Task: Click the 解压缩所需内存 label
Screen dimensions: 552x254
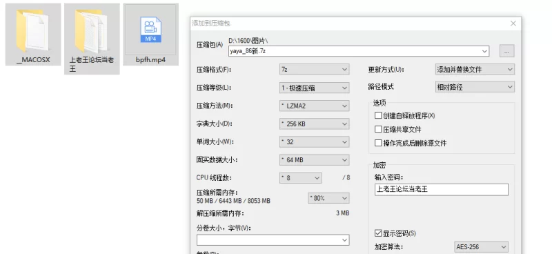Action: pyautogui.click(x=220, y=213)
